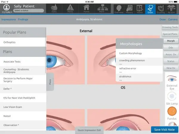Select strabismus morphology
This screenshot has width=179, height=134.
tap(139, 78)
